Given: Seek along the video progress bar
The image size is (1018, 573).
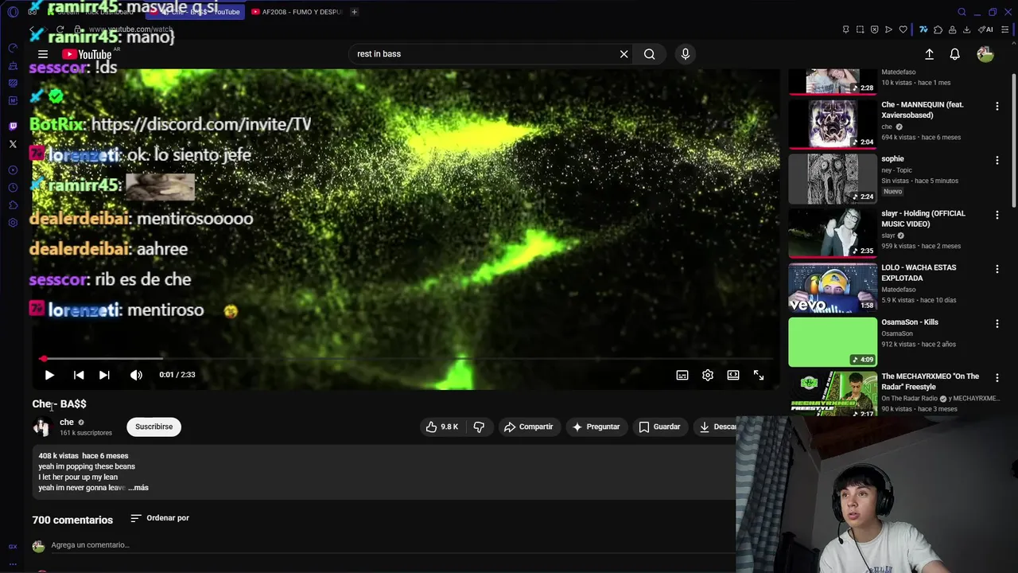Looking at the screenshot, I should pyautogui.click(x=406, y=359).
